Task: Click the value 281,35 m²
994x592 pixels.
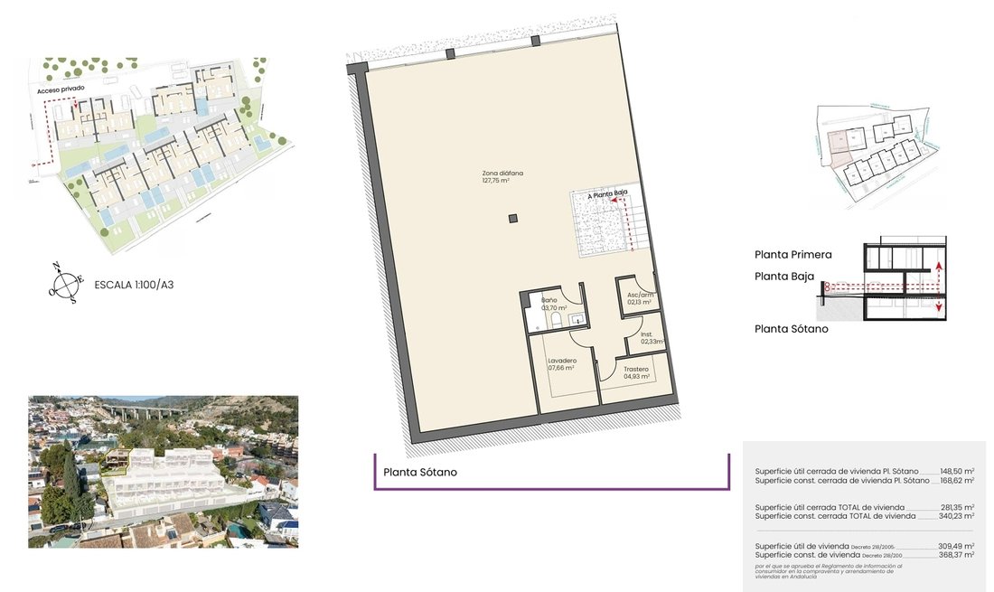Action: 957,508
